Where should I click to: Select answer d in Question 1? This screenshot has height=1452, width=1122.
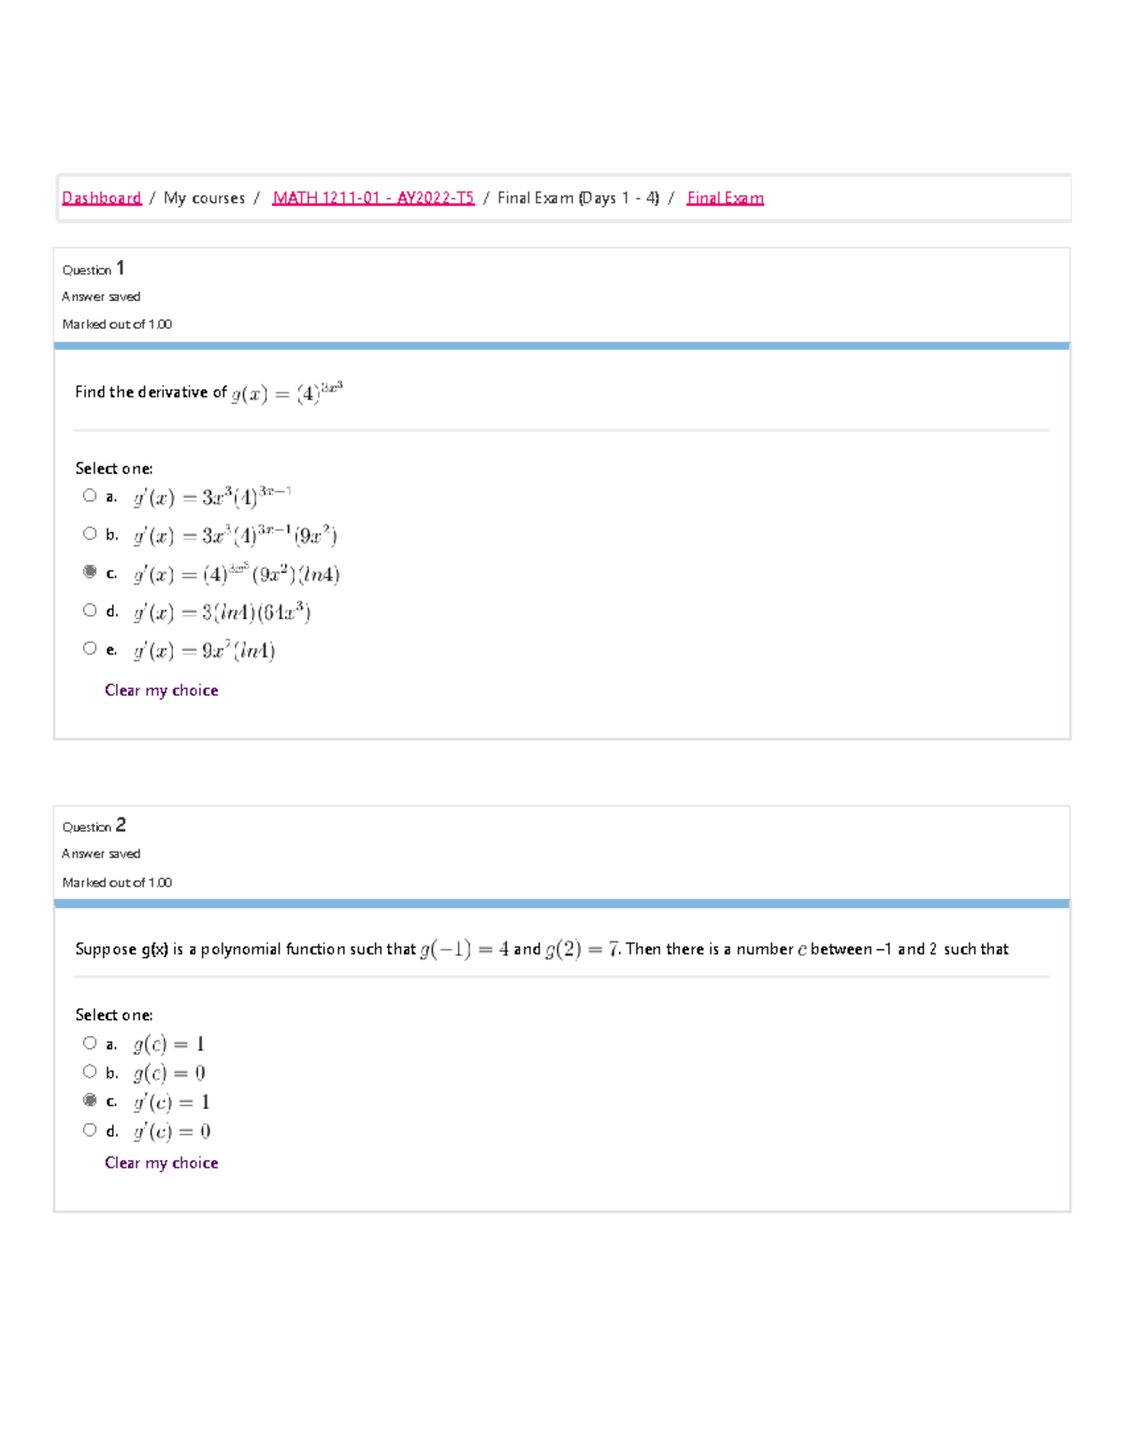90,611
